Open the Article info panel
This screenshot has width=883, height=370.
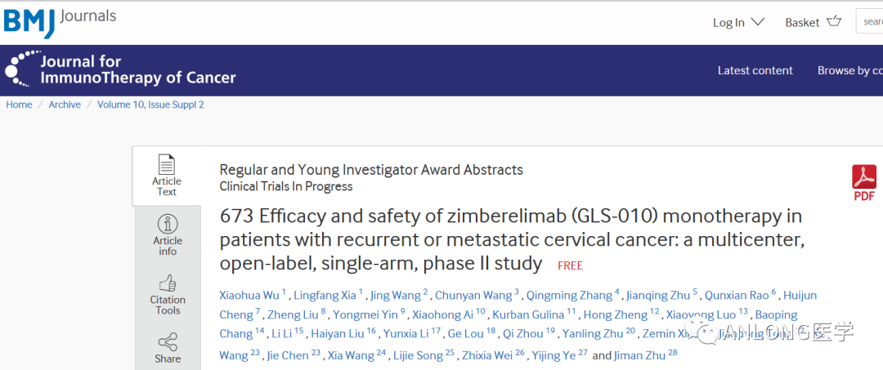(x=168, y=235)
